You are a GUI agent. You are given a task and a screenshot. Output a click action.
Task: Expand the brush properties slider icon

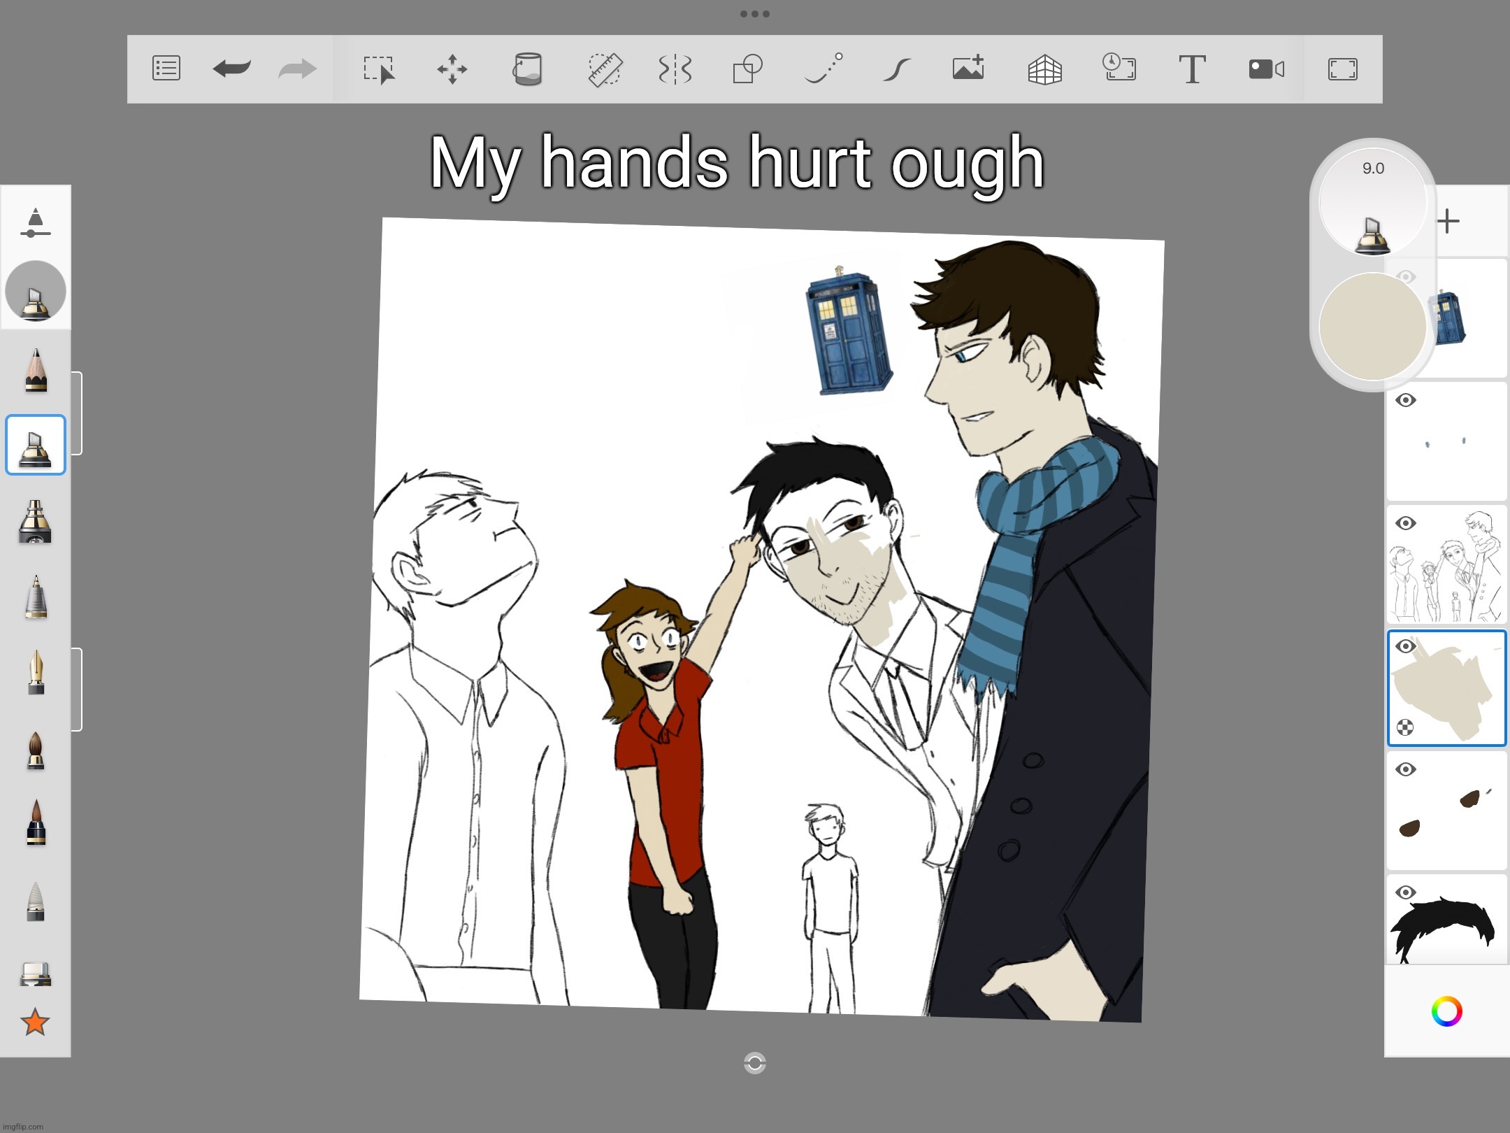pyautogui.click(x=35, y=222)
